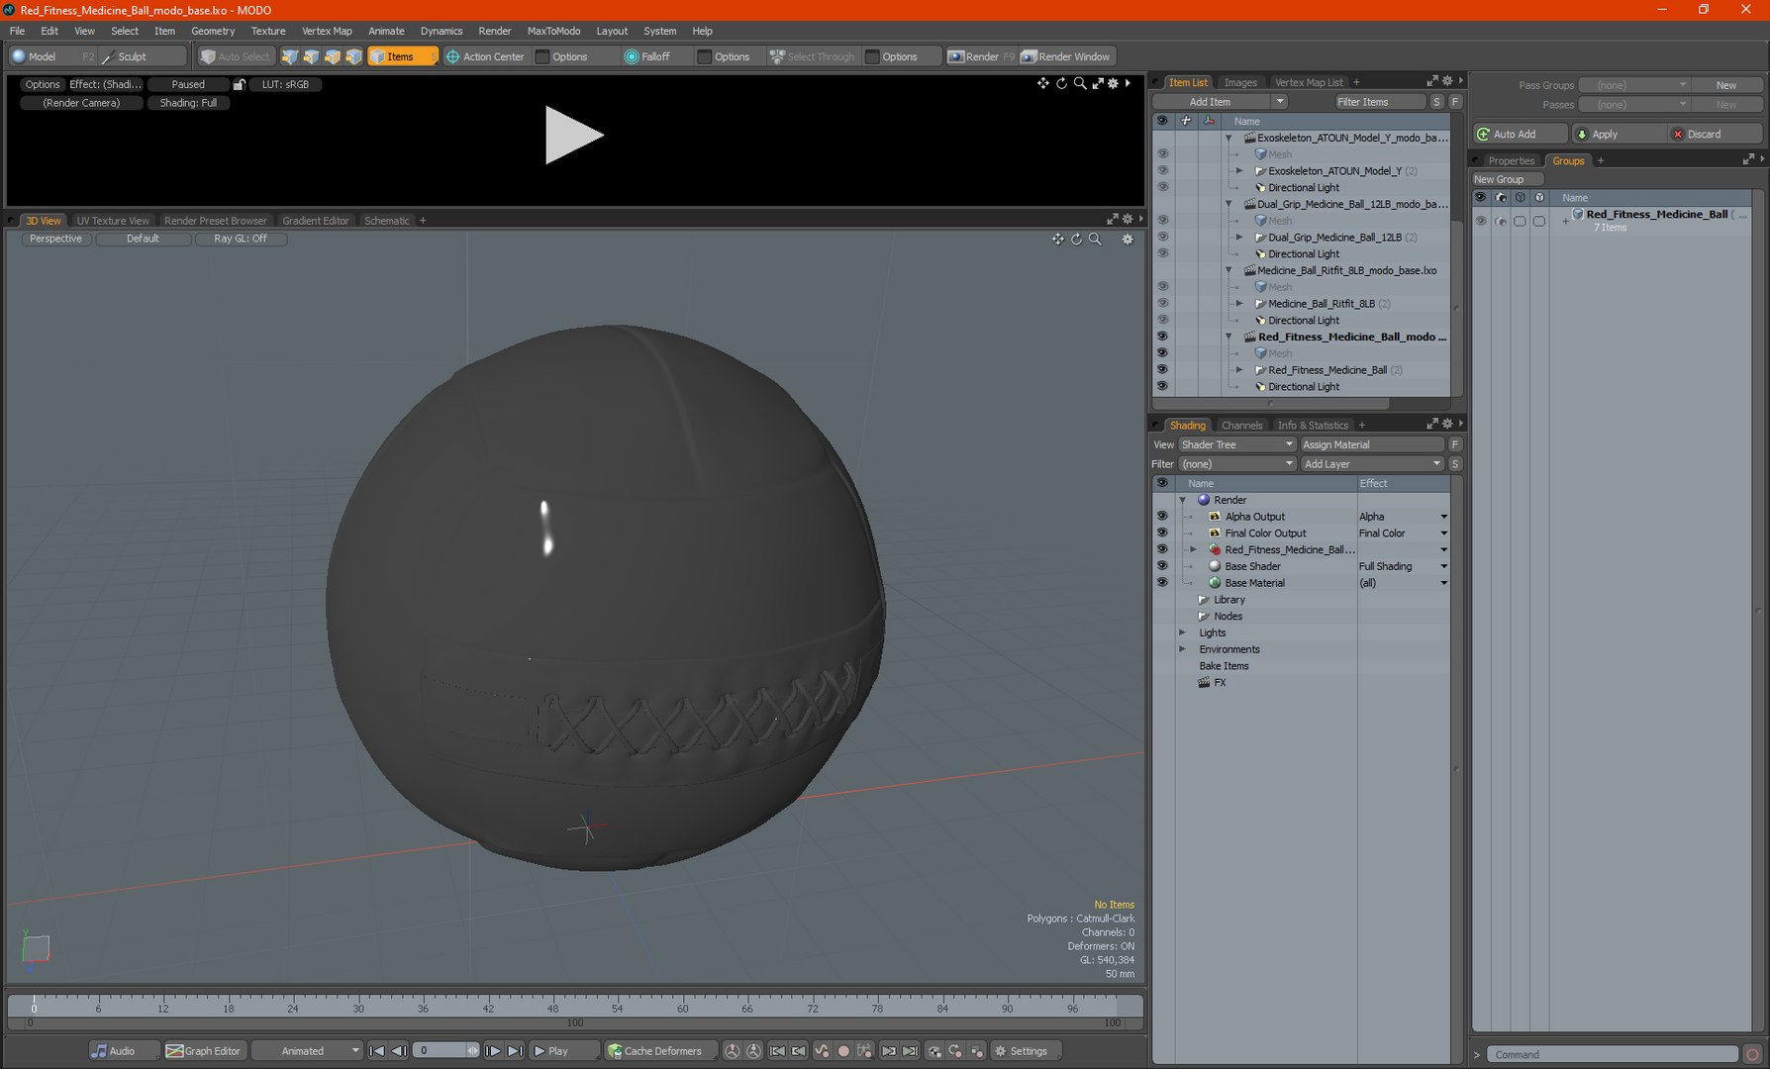The height and width of the screenshot is (1069, 1770).
Task: Switch to the UV Texture View tab
Action: pyautogui.click(x=113, y=221)
